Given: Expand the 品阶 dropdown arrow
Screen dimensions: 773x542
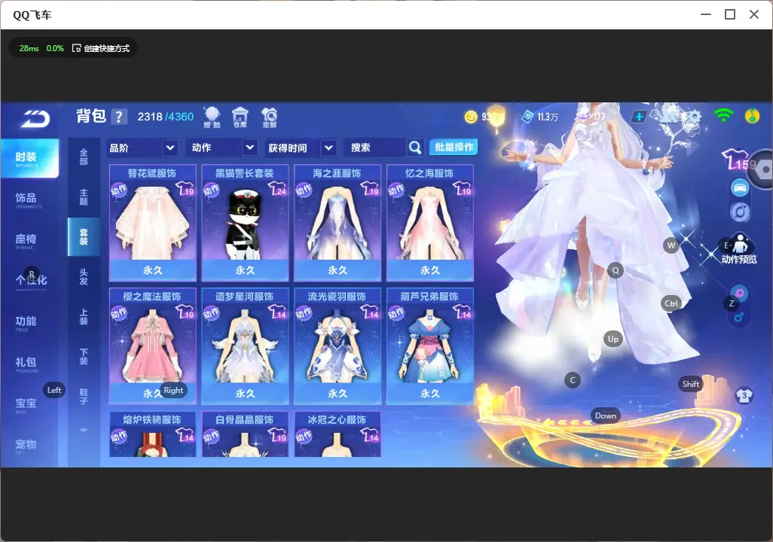Looking at the screenshot, I should pos(170,148).
